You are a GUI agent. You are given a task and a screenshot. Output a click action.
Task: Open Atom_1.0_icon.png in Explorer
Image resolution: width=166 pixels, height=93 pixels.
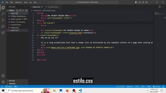pyautogui.click(x=18, y=22)
